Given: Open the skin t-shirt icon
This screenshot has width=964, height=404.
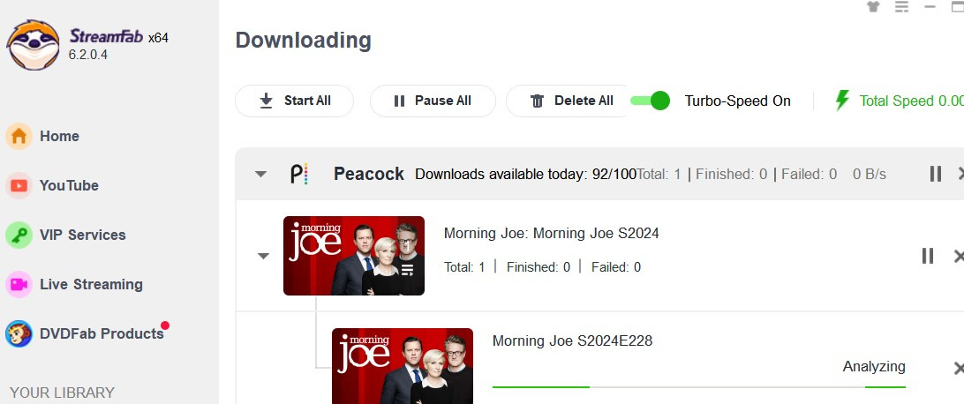Looking at the screenshot, I should pyautogui.click(x=873, y=7).
